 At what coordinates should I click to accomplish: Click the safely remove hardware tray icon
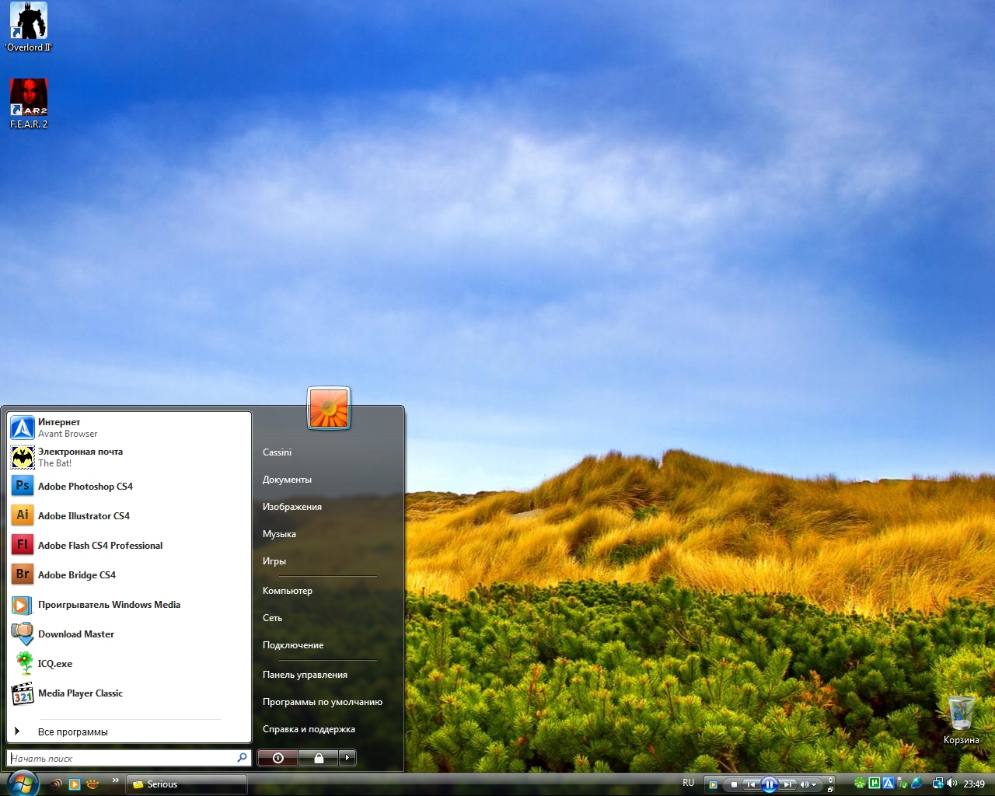point(902,784)
